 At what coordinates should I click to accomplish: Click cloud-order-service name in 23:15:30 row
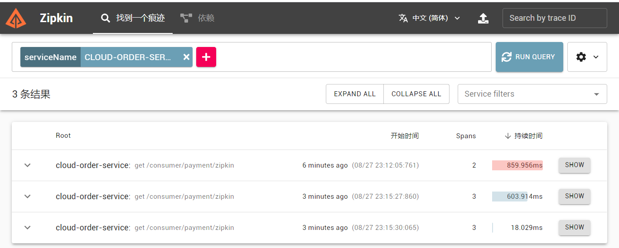click(93, 228)
